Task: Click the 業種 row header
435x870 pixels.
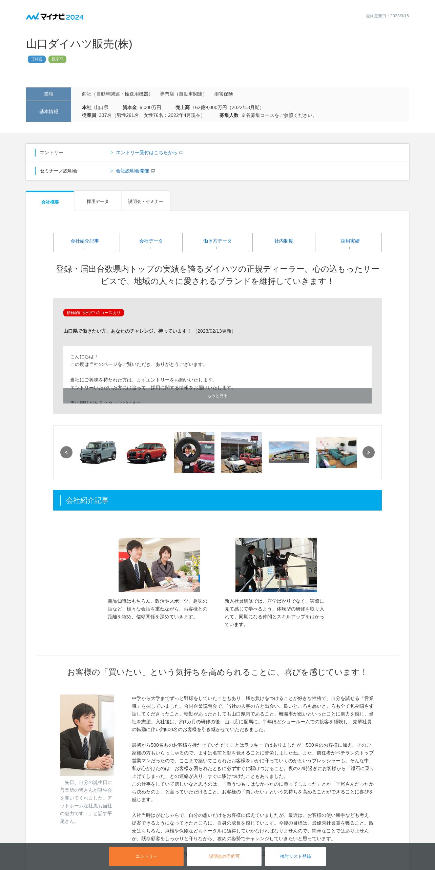Action: [x=48, y=94]
